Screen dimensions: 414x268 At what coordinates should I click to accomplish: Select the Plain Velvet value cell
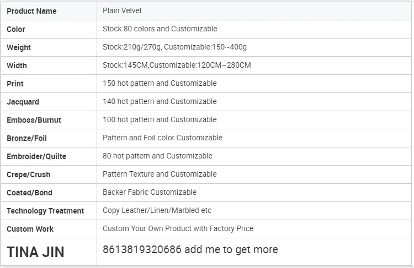tap(122, 10)
